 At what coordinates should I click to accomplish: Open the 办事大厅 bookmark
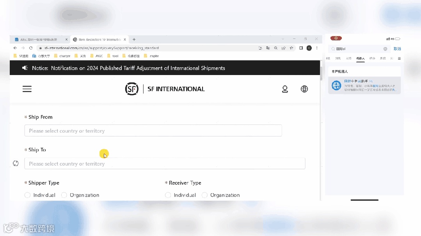(41, 56)
